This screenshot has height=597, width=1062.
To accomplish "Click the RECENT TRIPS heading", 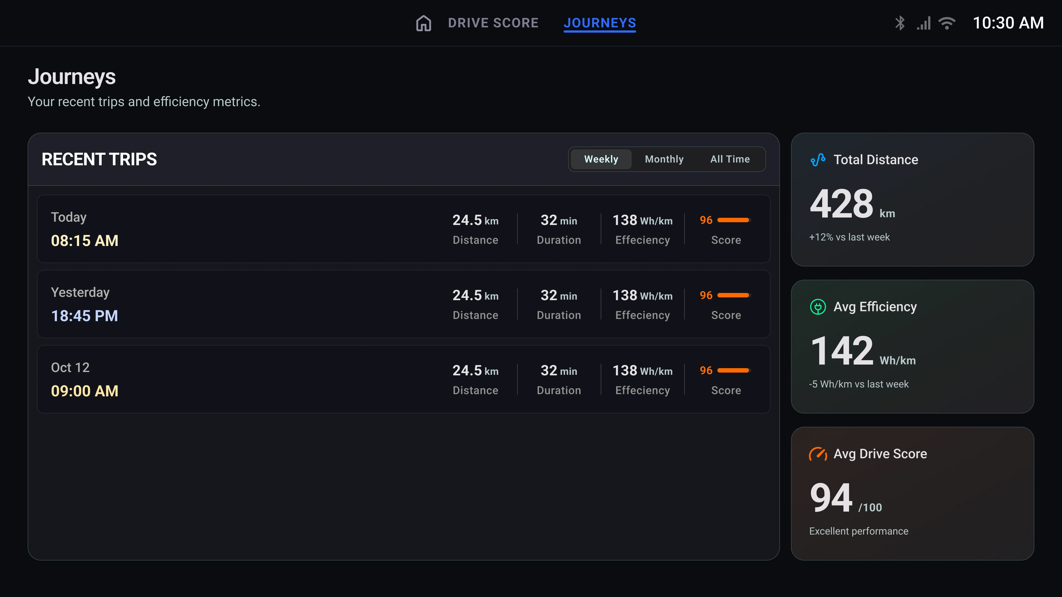I will pos(99,159).
